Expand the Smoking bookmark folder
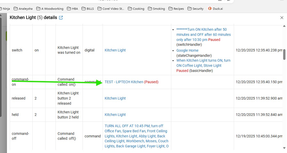 tap(156, 9)
